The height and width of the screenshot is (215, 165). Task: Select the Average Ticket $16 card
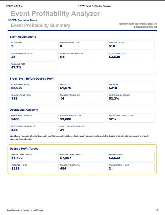click(131, 45)
